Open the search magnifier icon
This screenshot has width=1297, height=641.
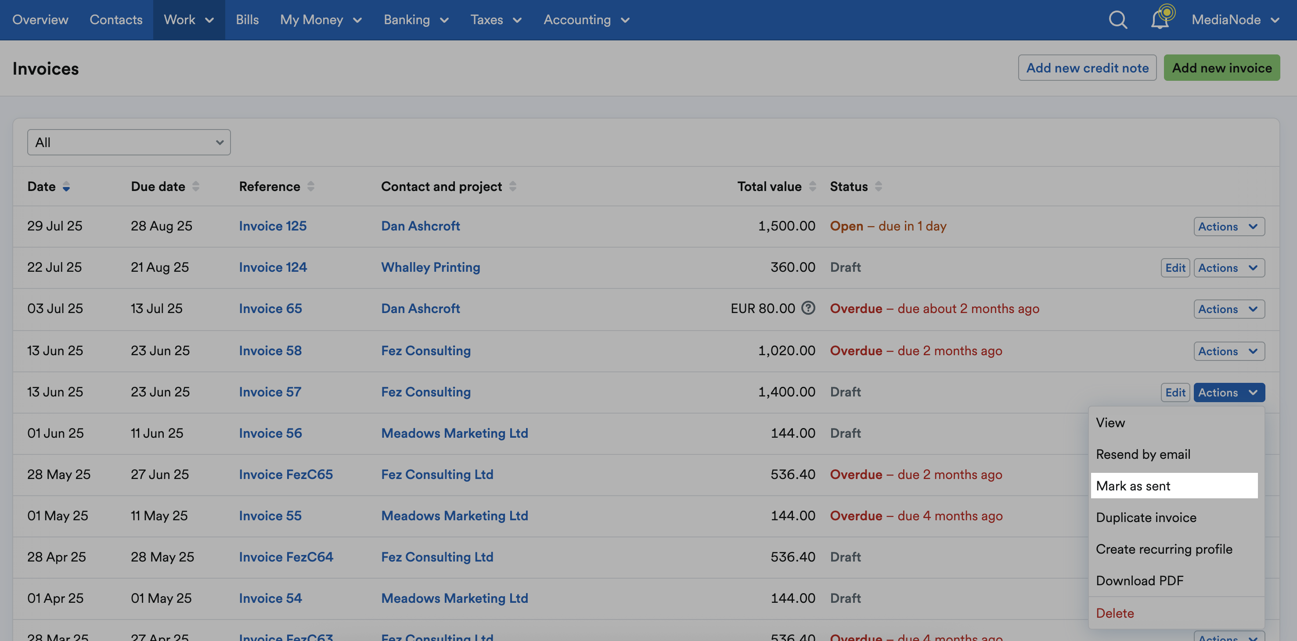coord(1118,20)
